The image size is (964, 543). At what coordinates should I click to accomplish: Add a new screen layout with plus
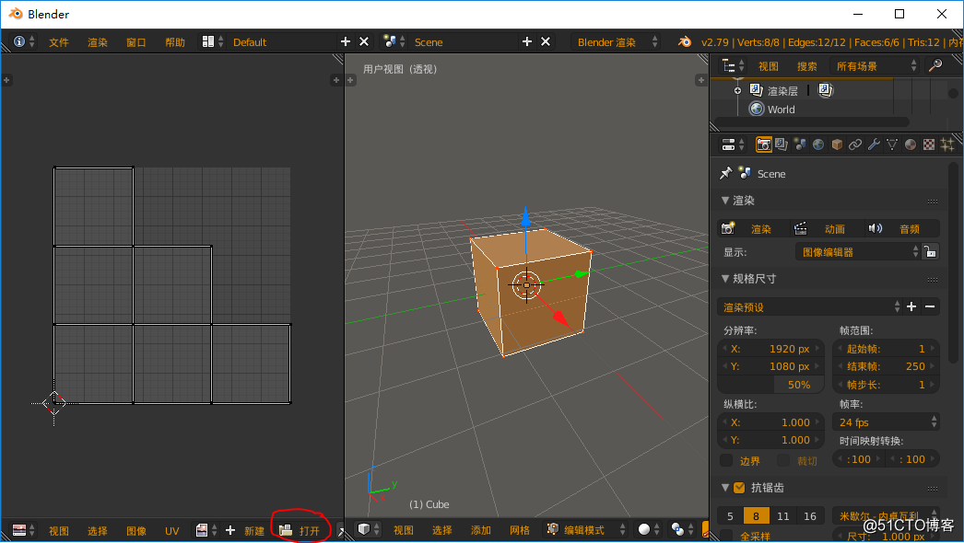[346, 41]
